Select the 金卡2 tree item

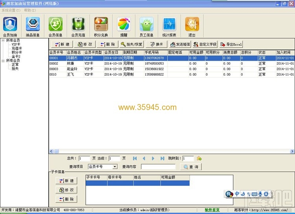tap(16, 56)
